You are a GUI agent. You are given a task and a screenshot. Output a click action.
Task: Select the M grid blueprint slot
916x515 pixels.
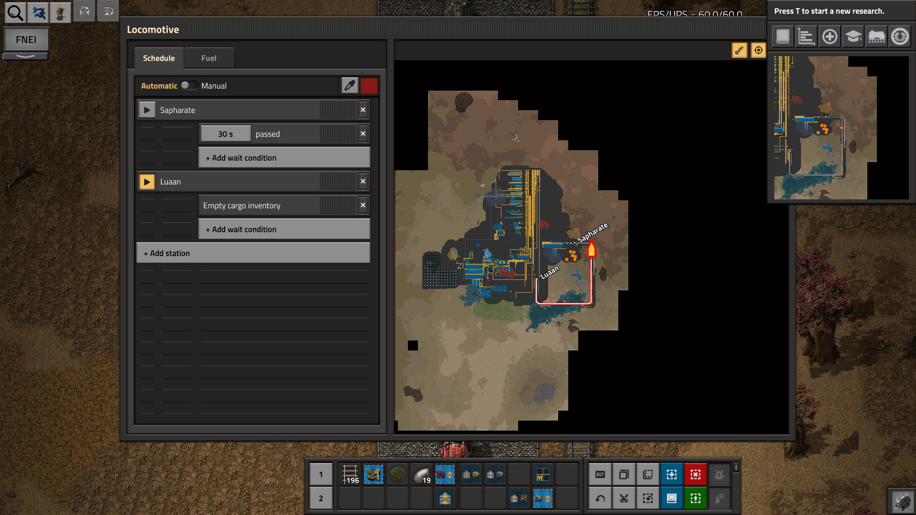tap(543, 474)
